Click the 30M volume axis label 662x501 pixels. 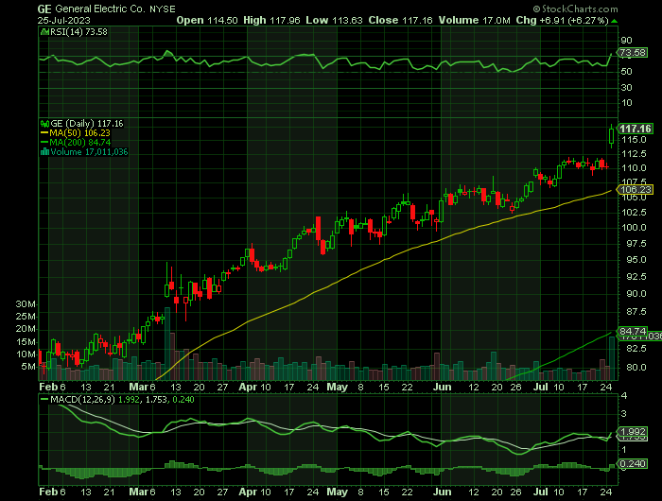pyautogui.click(x=26, y=304)
